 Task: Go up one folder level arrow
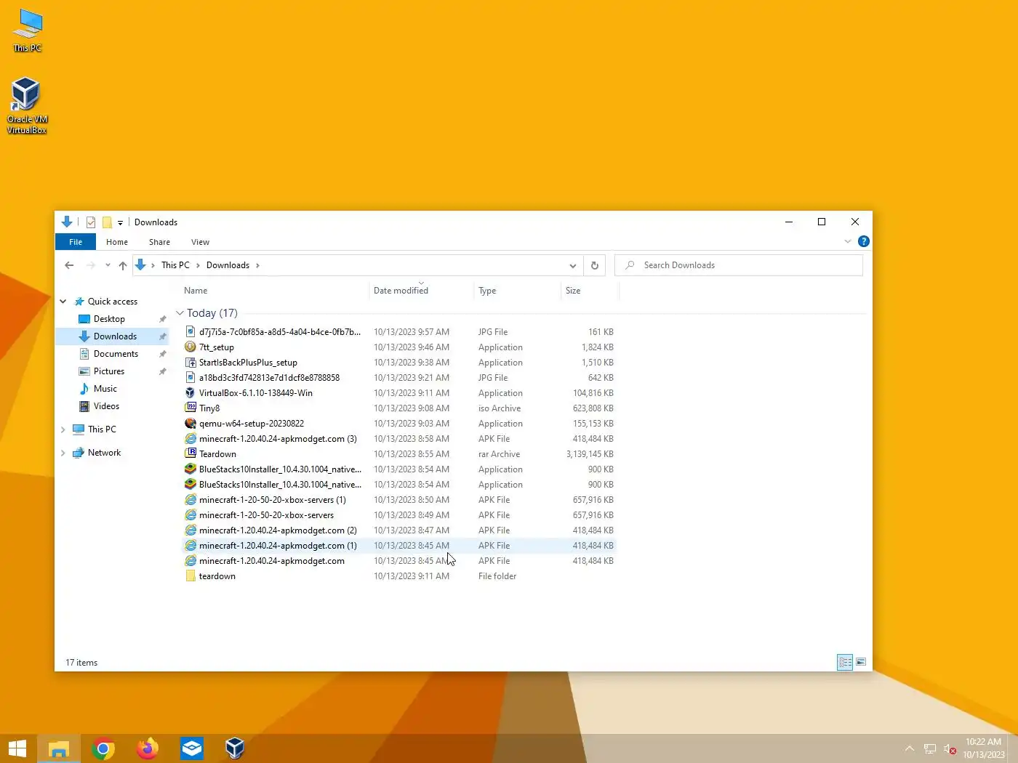click(x=123, y=265)
